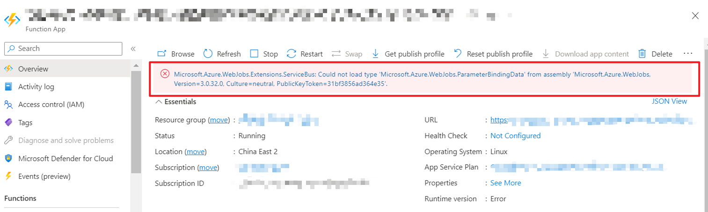Open Microsoft Defender for Cloud

pyautogui.click(x=66, y=159)
